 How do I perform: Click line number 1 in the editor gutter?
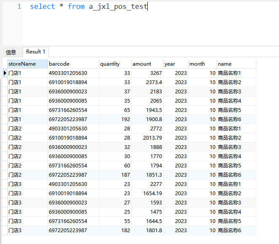[19, 7]
